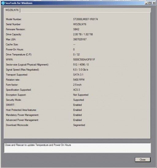
Task: Click the Drive Capacity label
Action: tap(14, 35)
